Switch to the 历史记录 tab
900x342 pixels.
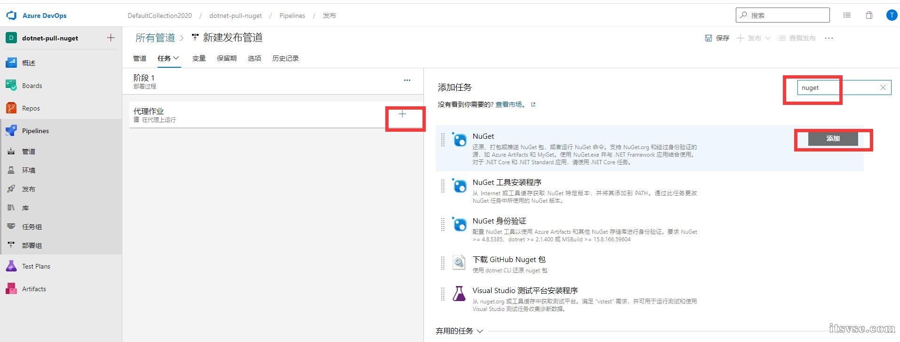click(x=286, y=58)
